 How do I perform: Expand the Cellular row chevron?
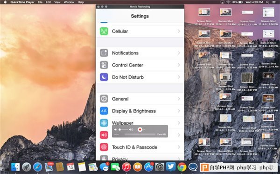[x=179, y=31]
